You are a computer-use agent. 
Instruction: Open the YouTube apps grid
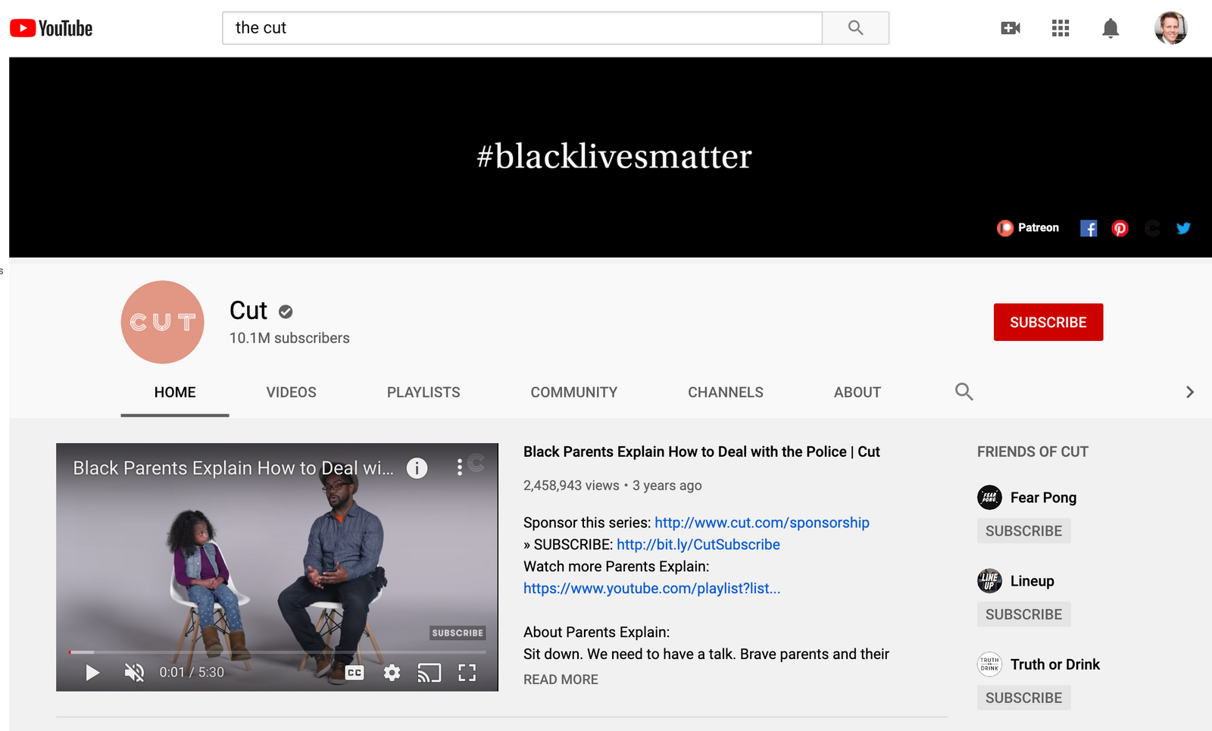(x=1060, y=28)
